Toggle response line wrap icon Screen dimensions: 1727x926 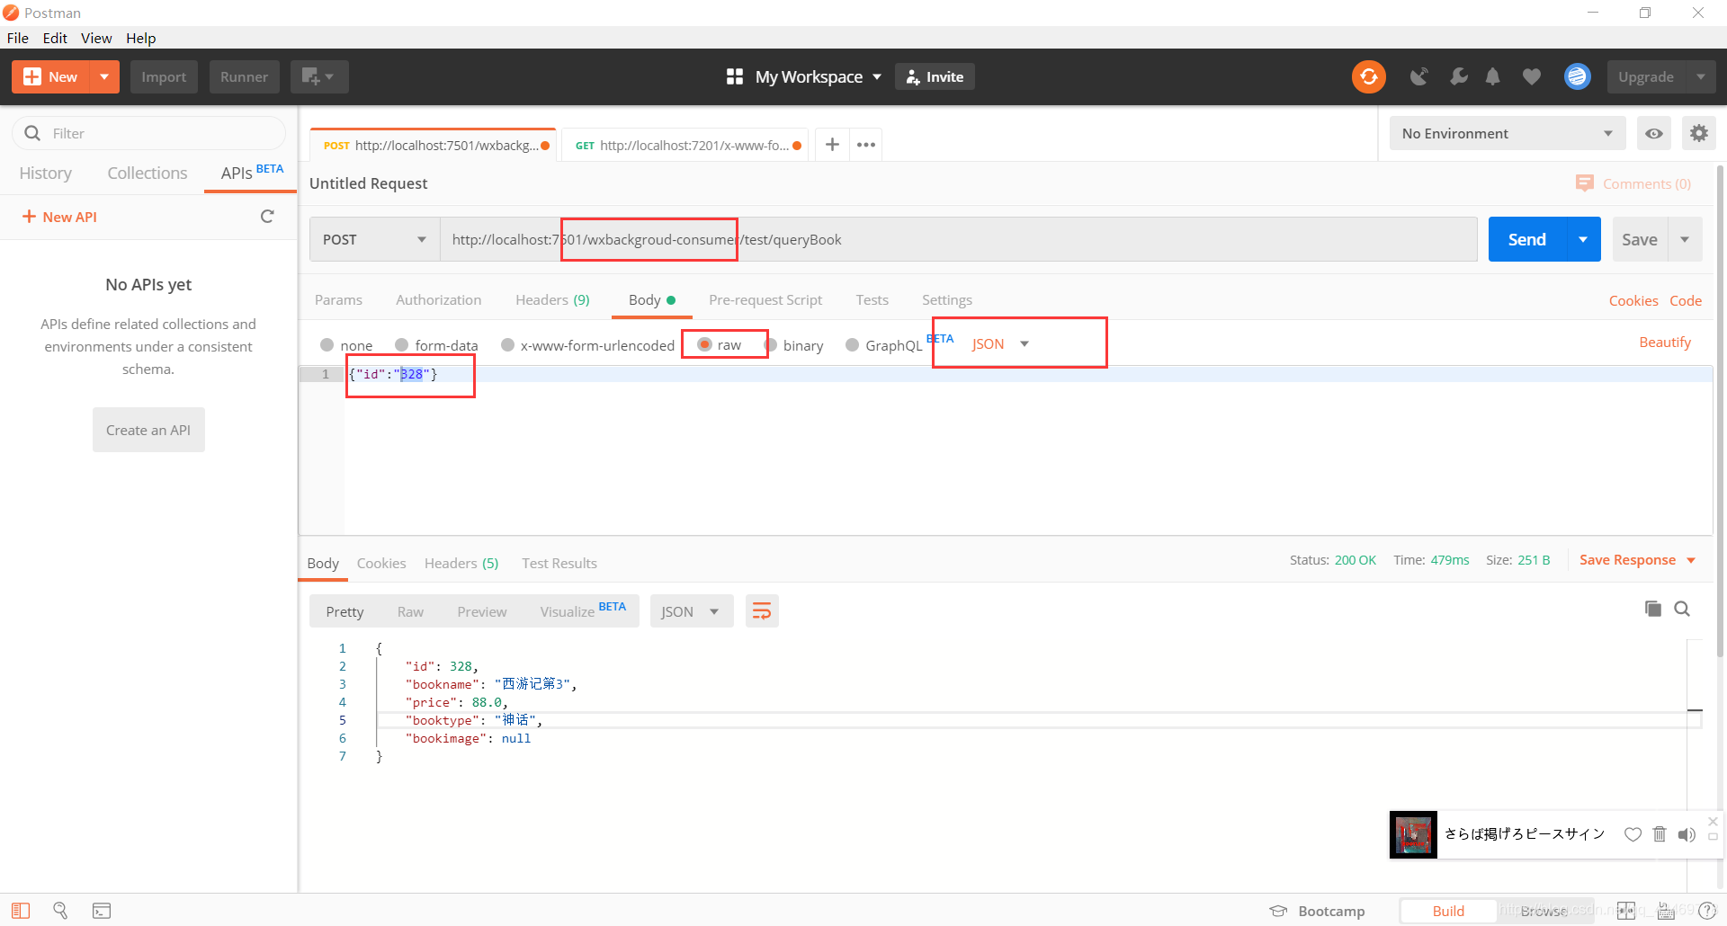click(762, 611)
